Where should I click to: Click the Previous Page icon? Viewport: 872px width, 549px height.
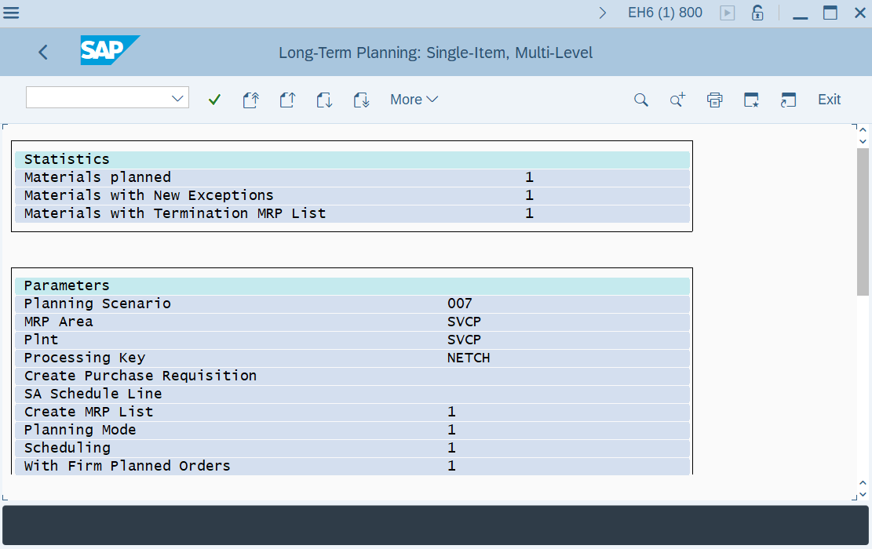pyautogui.click(x=287, y=100)
